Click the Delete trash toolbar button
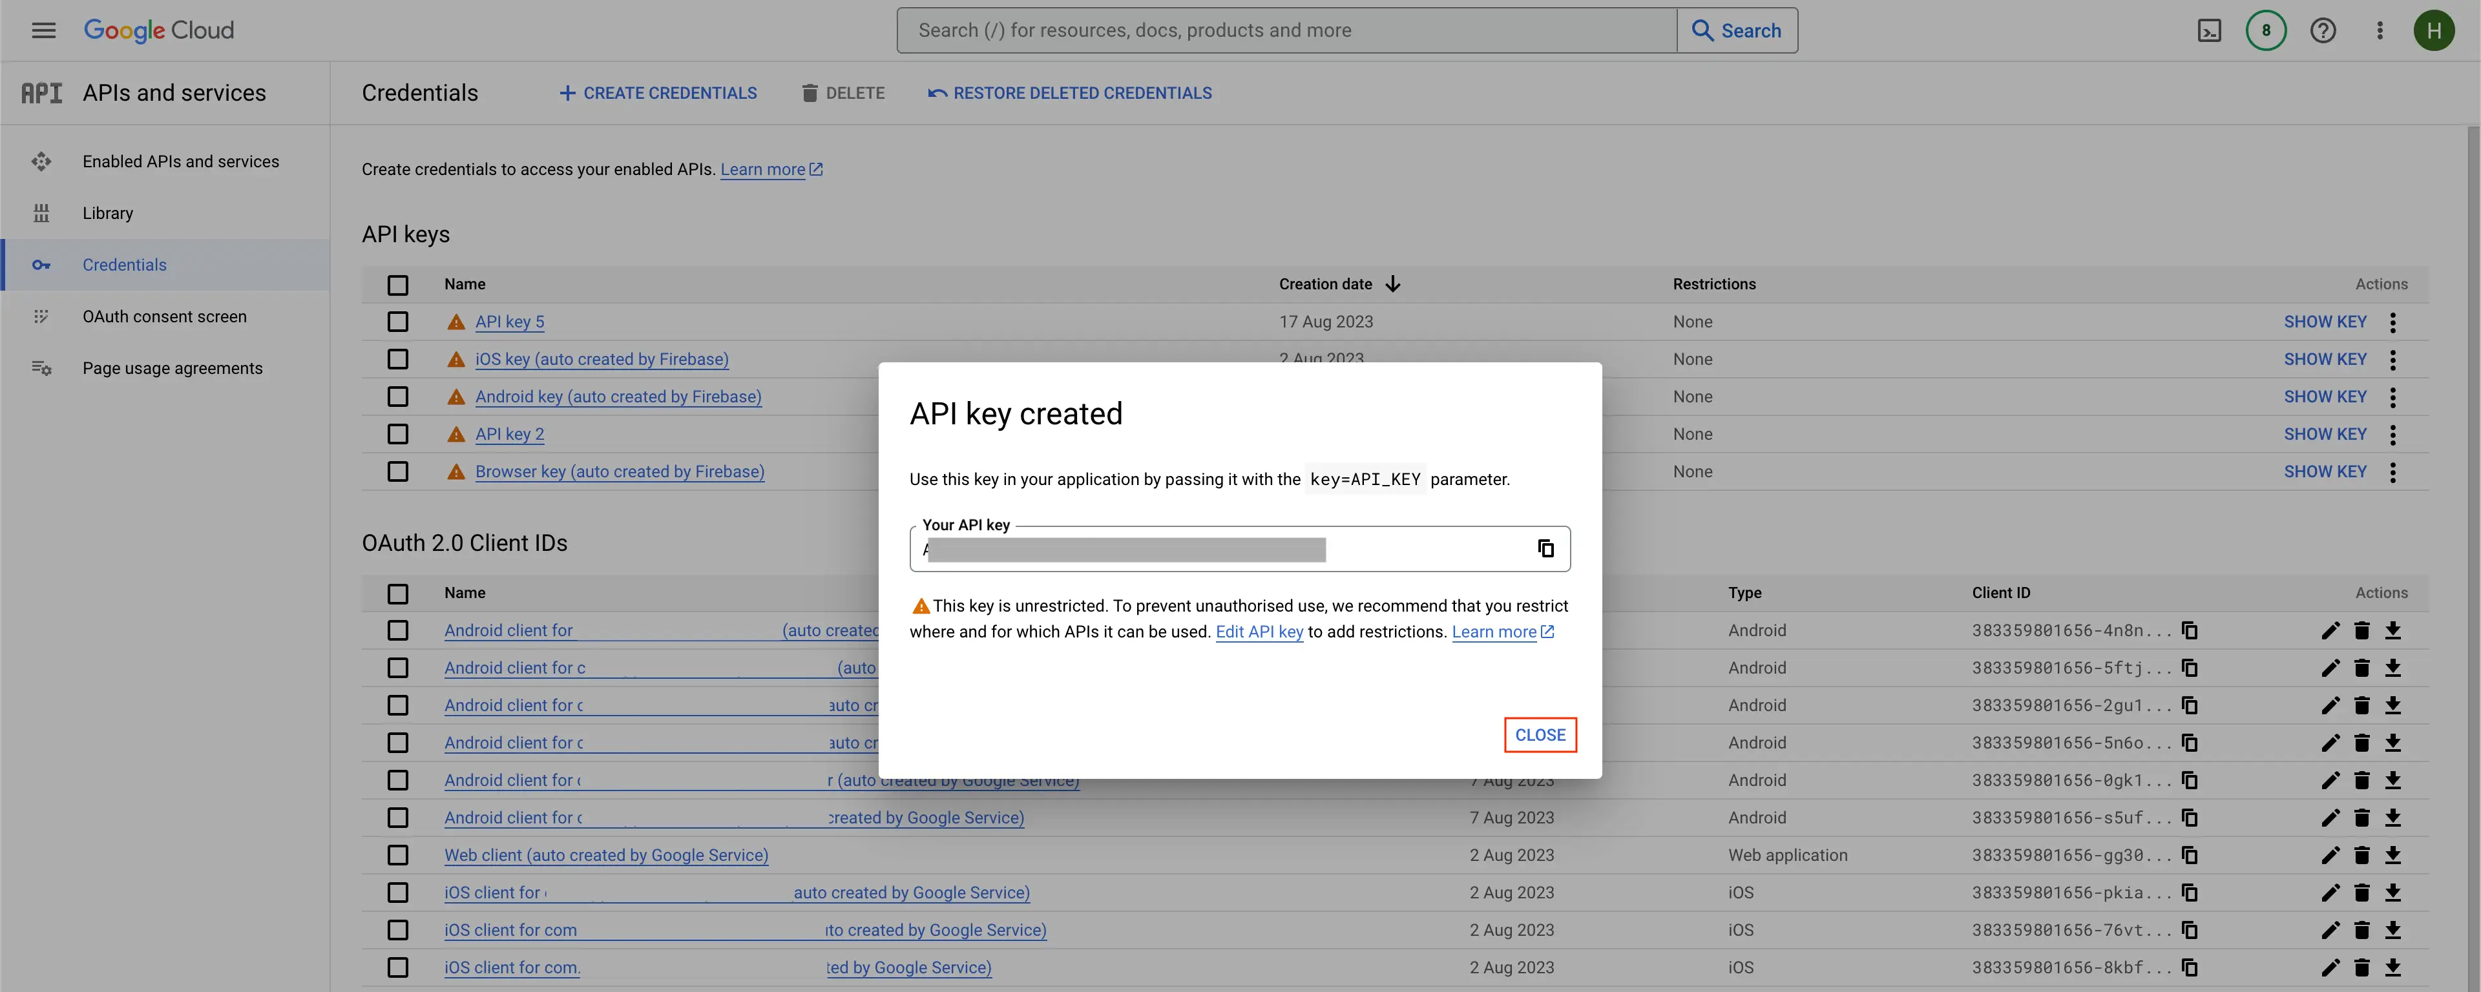Image resolution: width=2481 pixels, height=992 pixels. [x=843, y=94]
